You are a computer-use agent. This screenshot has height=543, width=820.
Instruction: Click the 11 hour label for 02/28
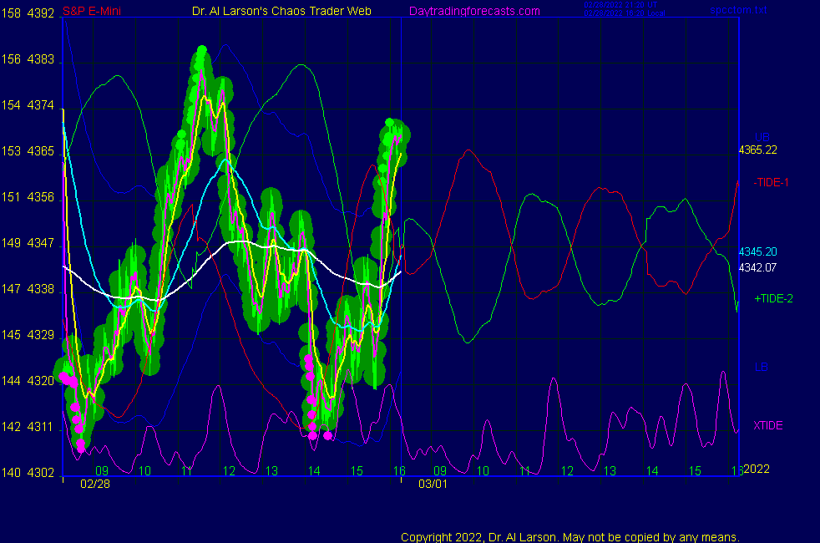click(x=187, y=471)
